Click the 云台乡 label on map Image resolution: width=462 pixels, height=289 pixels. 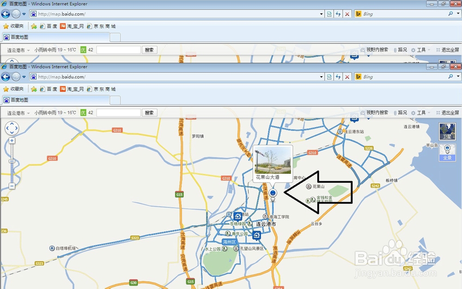(x=316, y=223)
